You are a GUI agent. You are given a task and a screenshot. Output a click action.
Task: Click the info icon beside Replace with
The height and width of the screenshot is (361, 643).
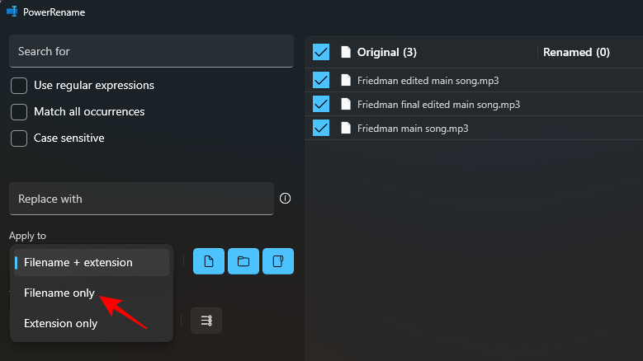pos(286,199)
